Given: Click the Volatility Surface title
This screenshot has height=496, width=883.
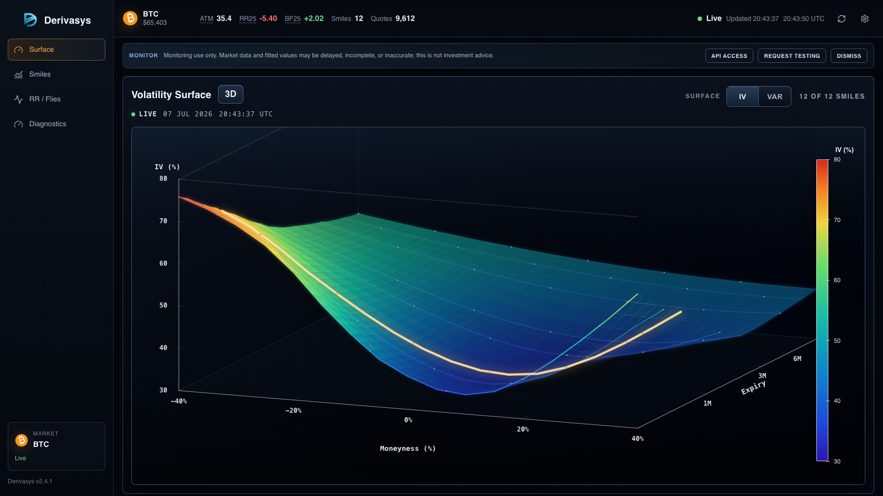Looking at the screenshot, I should point(171,95).
